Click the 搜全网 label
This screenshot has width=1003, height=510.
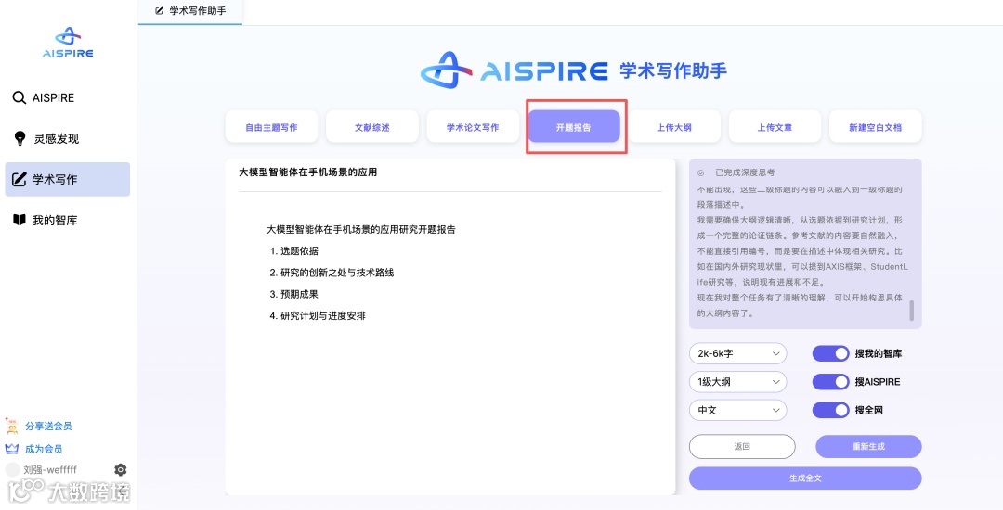click(x=868, y=411)
